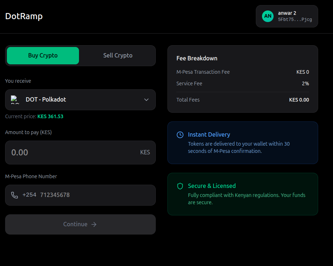The height and width of the screenshot is (266, 333).
Task: Click the current price KES 361.53
Action: 50,116
